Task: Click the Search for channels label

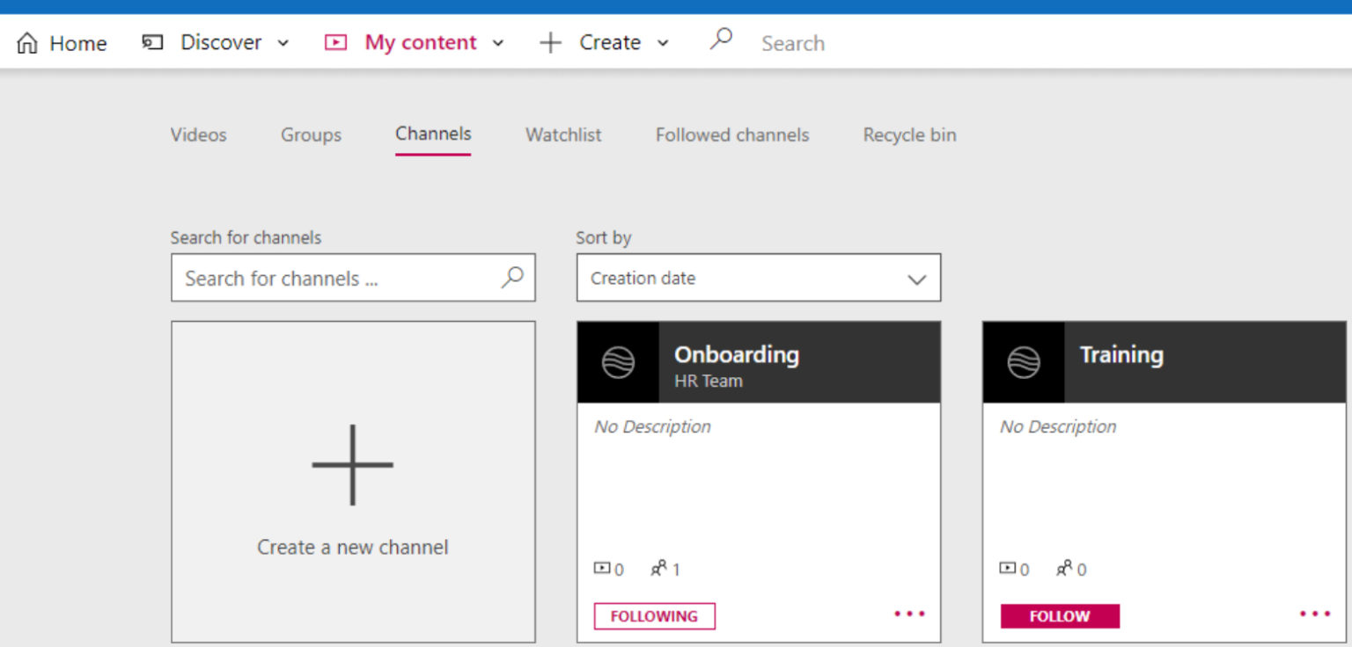Action: [246, 237]
